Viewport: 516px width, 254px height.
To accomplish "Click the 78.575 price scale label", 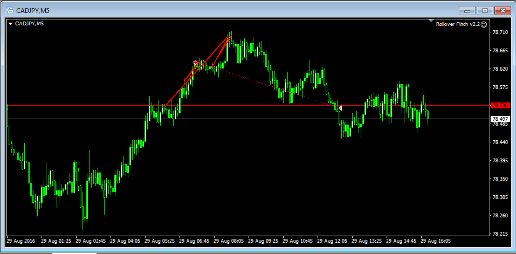I will coord(499,87).
